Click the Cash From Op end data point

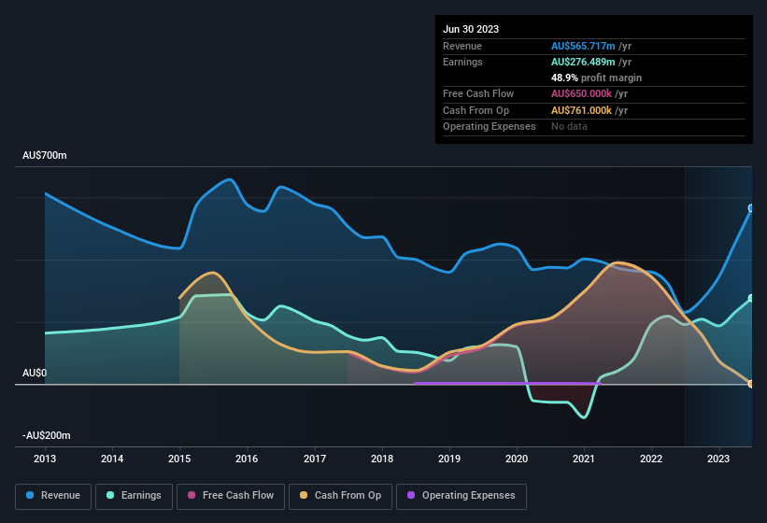[x=751, y=384]
